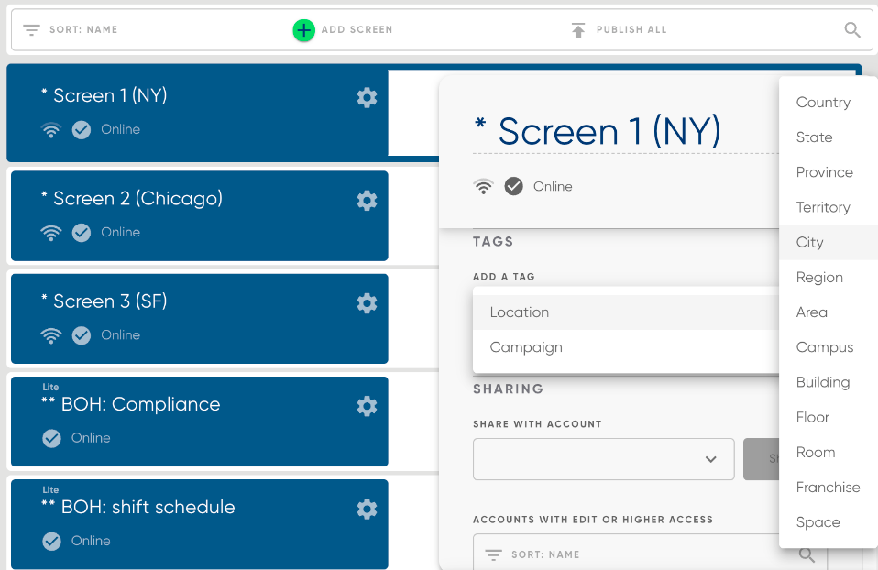This screenshot has width=878, height=570.
Task: Choose Country from location submenu
Action: pos(829,103)
